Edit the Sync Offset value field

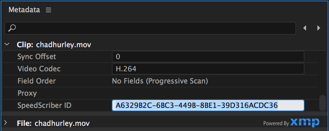click(x=208, y=57)
